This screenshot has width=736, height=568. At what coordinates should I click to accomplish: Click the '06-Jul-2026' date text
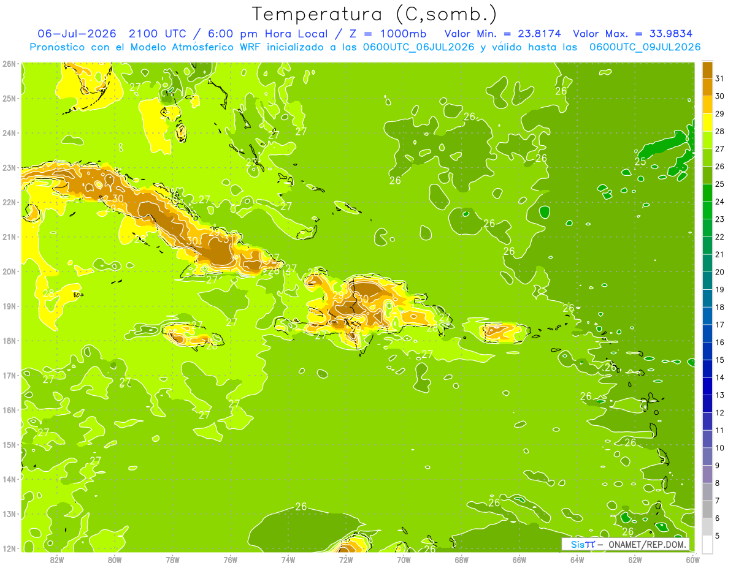pos(78,34)
